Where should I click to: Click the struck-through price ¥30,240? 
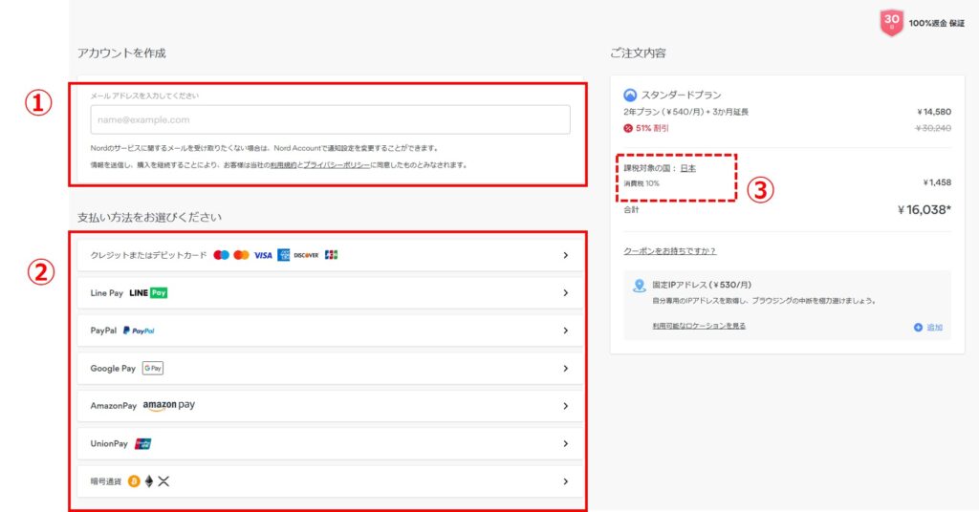click(933, 128)
